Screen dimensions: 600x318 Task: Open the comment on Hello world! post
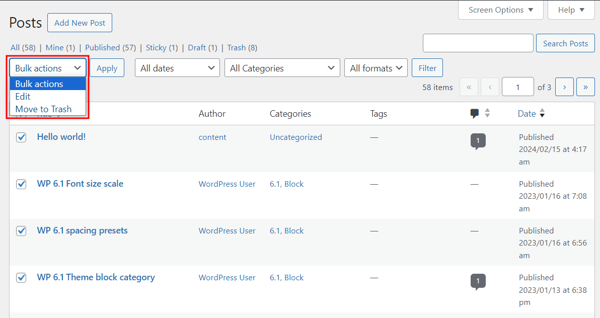[478, 141]
